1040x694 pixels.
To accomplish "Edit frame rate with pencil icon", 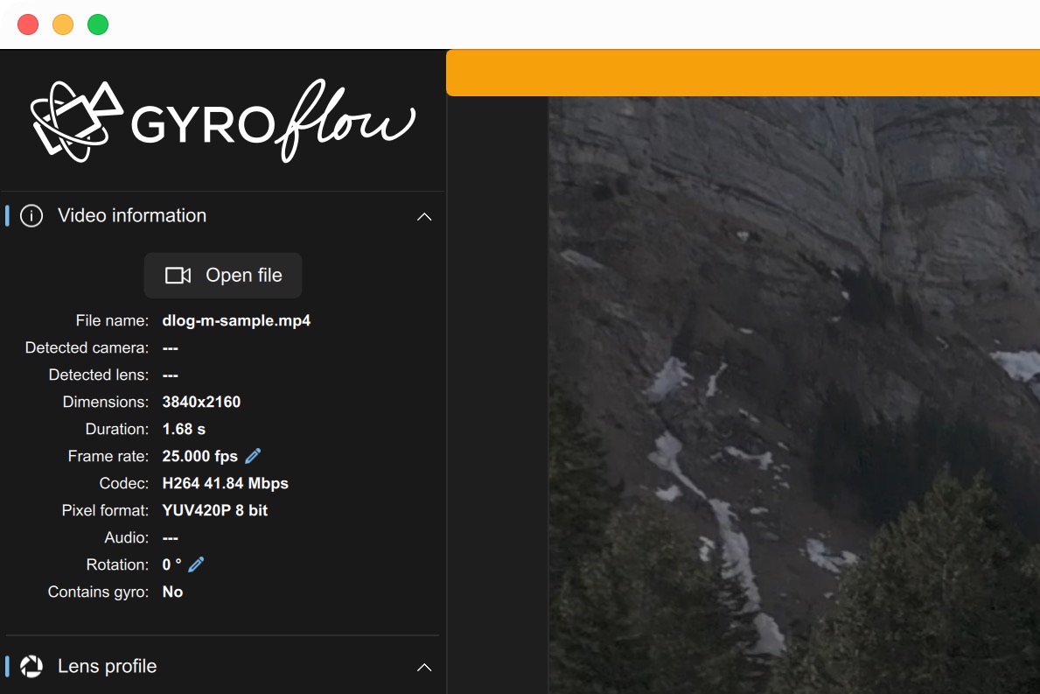I will click(x=253, y=456).
